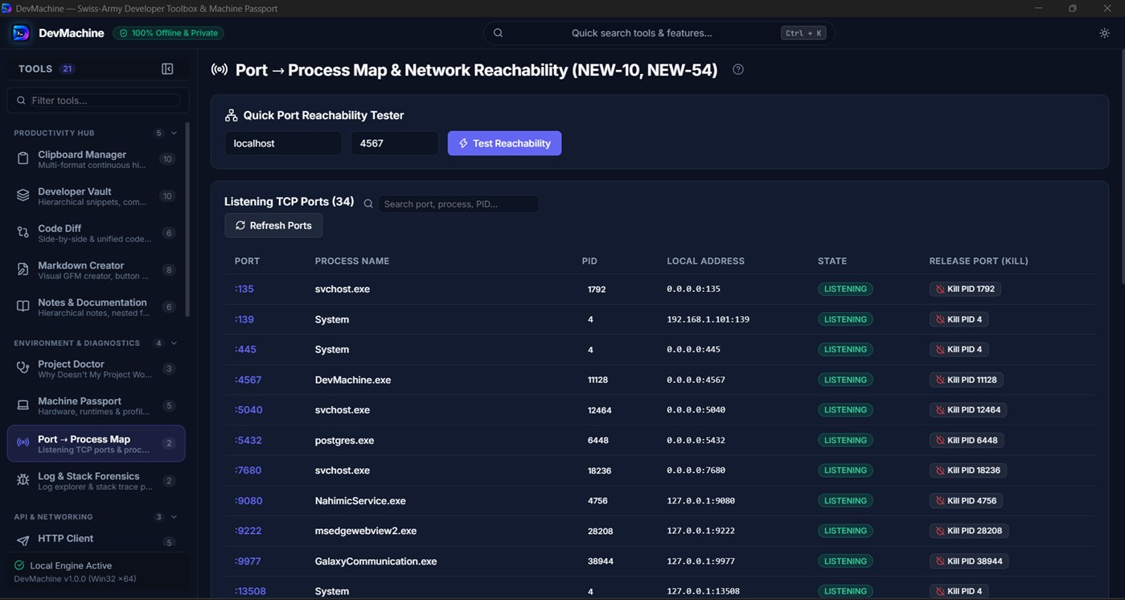Click the NahimicService.exe process name
The height and width of the screenshot is (600, 1125).
[360, 500]
